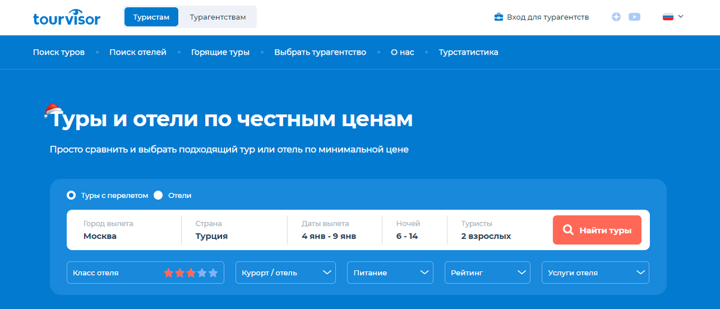Open the nights 6 - 14 field
The width and height of the screenshot is (720, 309).
[415, 230]
